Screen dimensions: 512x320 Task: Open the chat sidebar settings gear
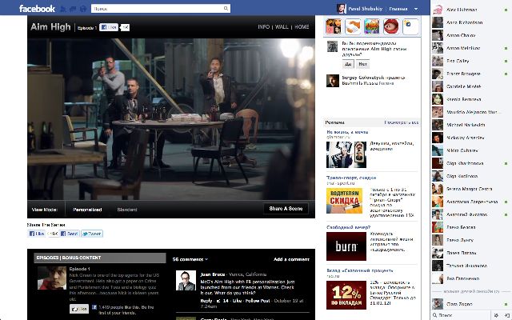(496, 315)
